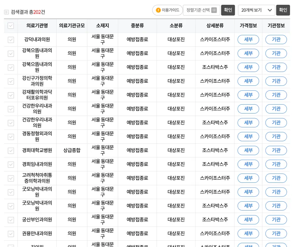Open the 정렬기준 선택 sort criteria selector

[201, 10]
